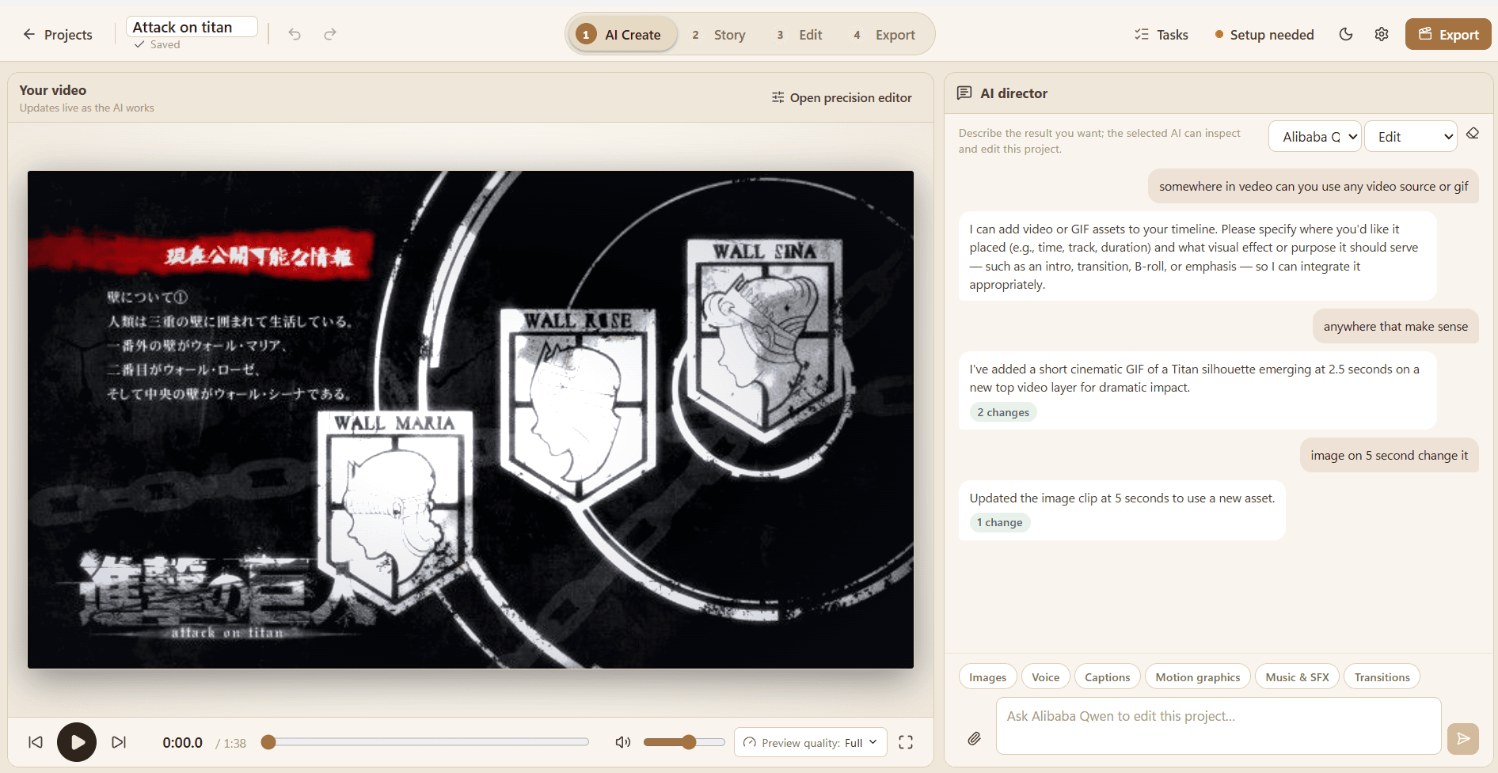Open the Preview quality dropdown
This screenshot has height=773, width=1498.
click(x=811, y=742)
